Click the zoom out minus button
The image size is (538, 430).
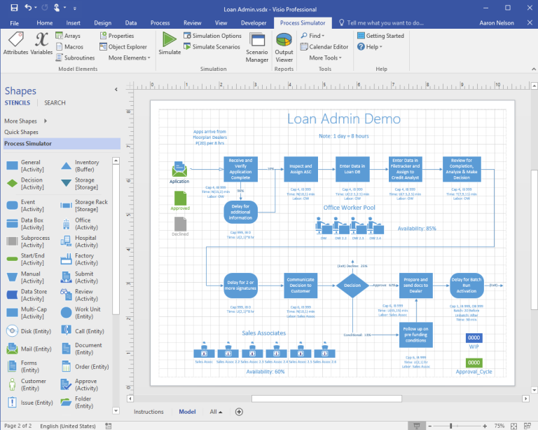point(429,426)
